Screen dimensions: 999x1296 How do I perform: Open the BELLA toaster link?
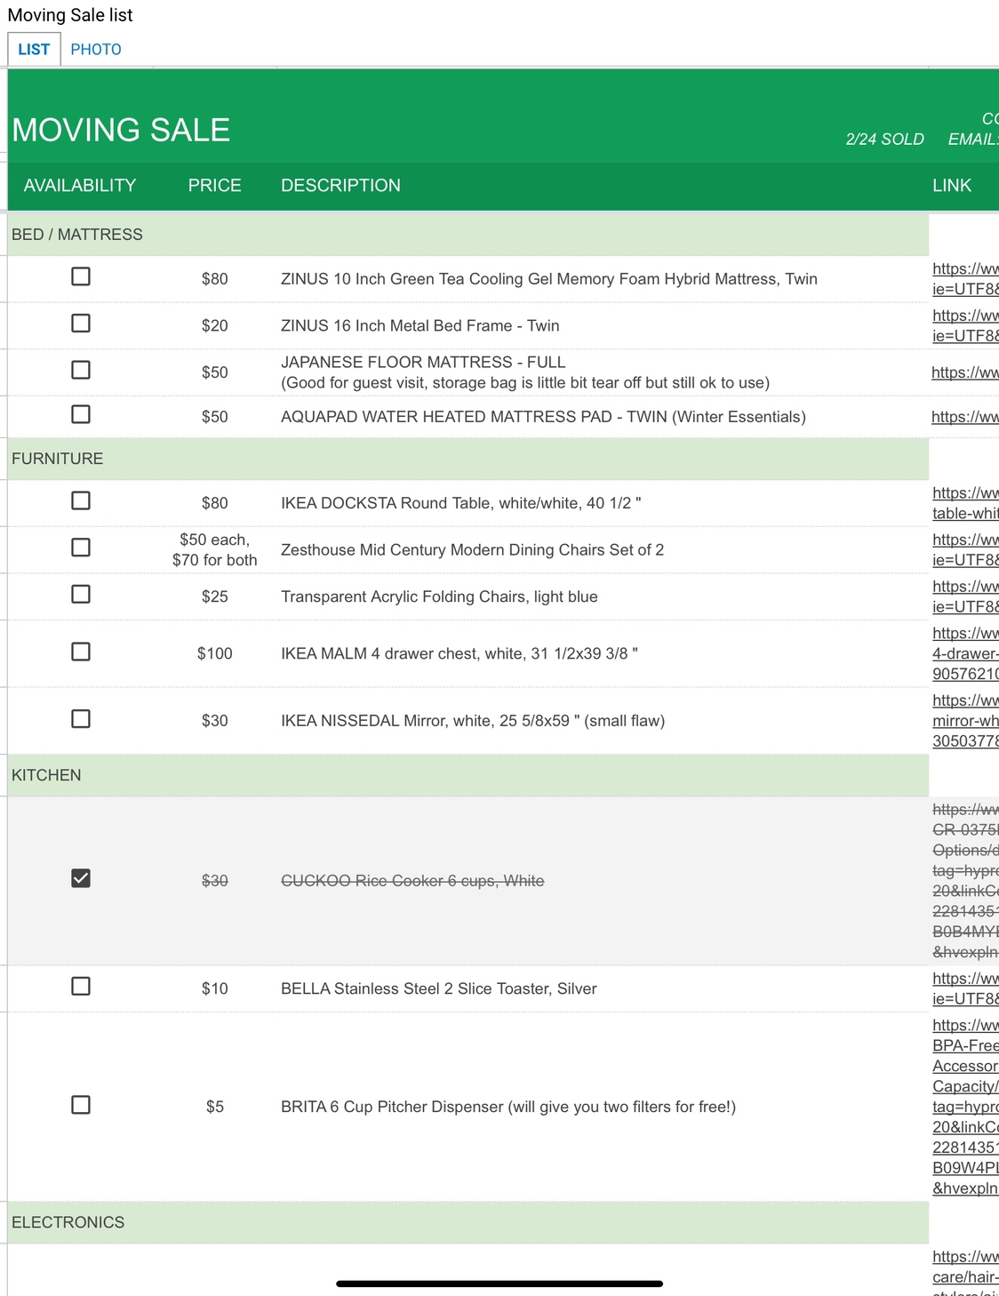(965, 988)
